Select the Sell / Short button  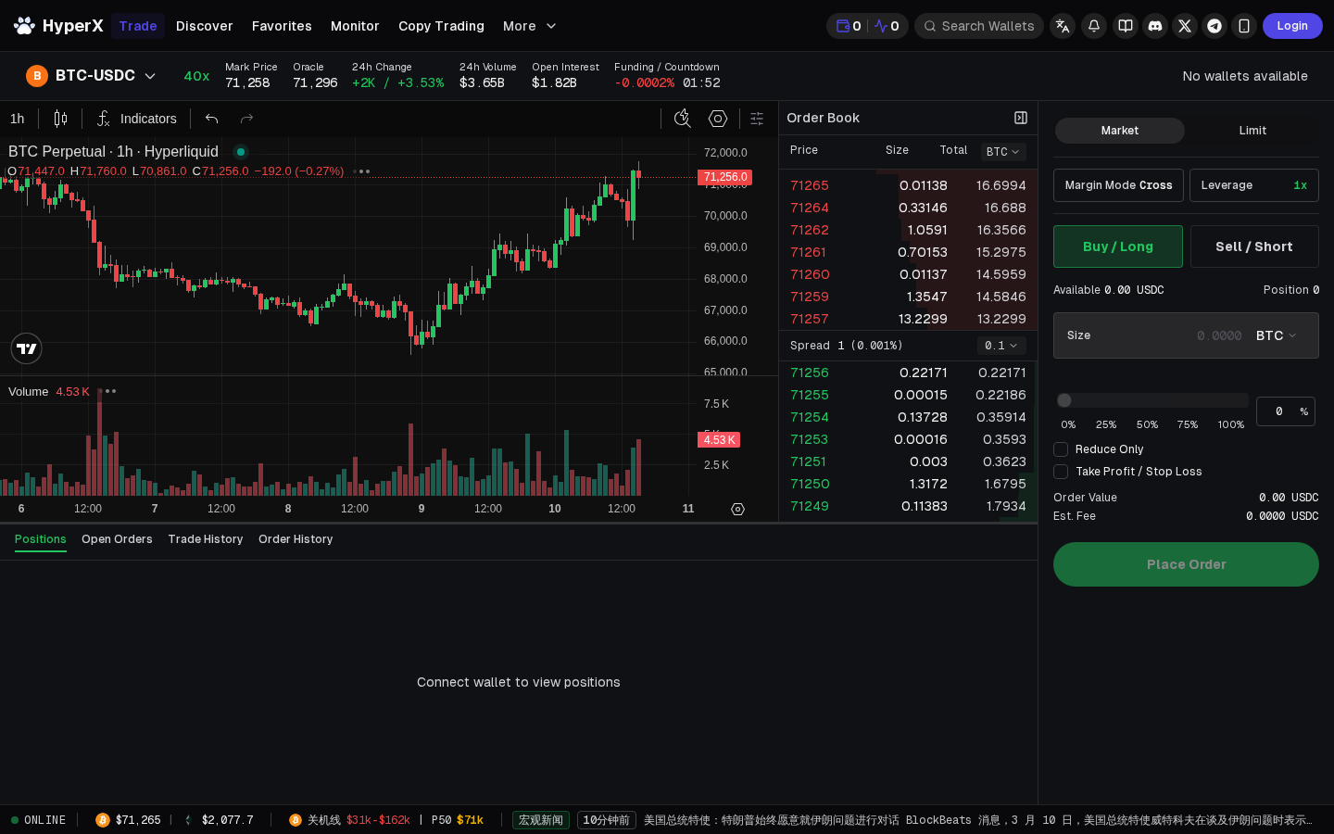tap(1254, 246)
